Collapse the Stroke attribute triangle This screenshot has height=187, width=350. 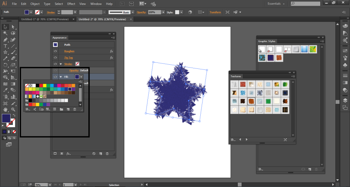(61, 64)
